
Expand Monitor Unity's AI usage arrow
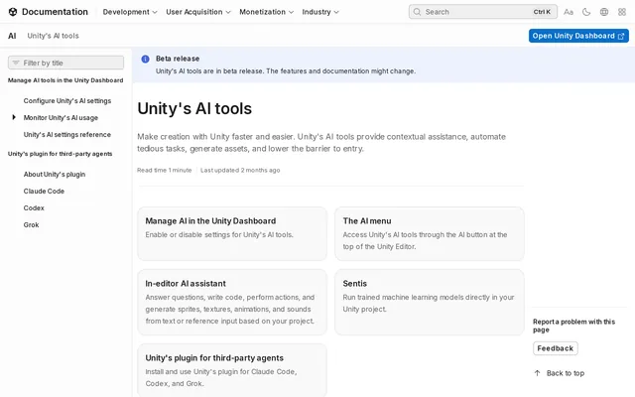pyautogui.click(x=14, y=117)
